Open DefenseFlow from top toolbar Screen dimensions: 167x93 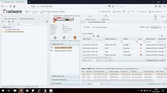(x=104, y=12)
